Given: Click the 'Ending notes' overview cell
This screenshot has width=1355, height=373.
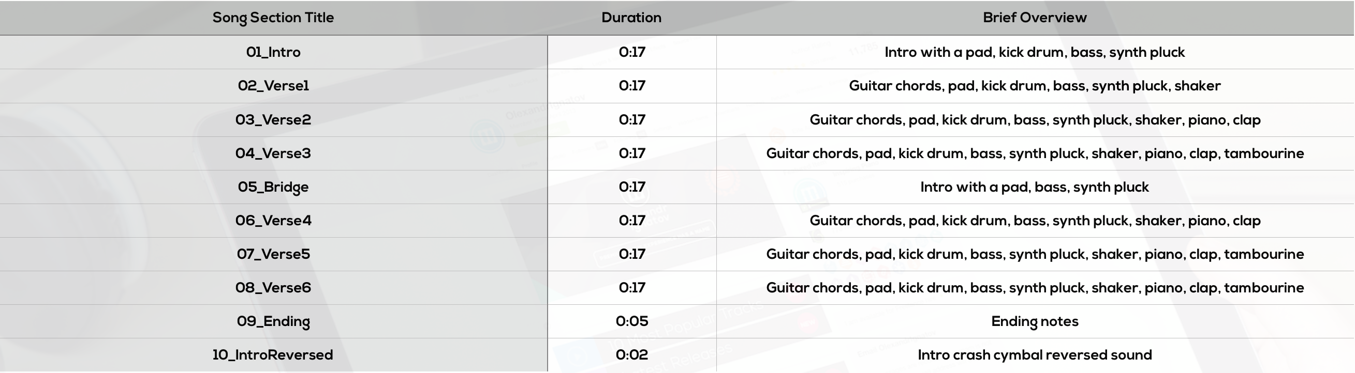Looking at the screenshot, I should tap(1035, 322).
